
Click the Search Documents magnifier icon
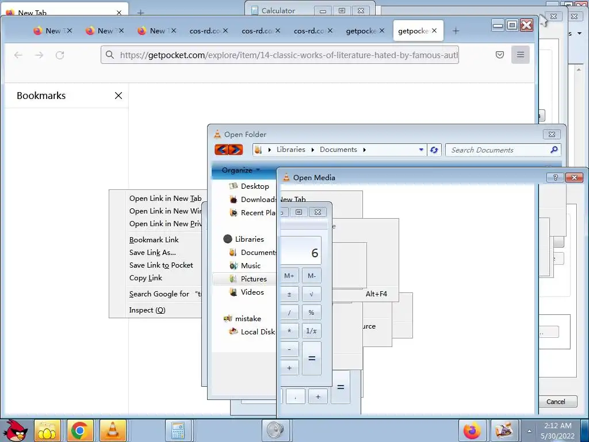coord(554,150)
